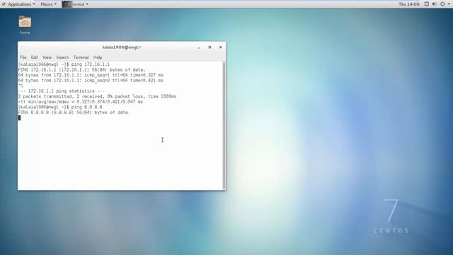Open the Help menu in Terminal
Image resolution: width=453 pixels, height=255 pixels.
pyautogui.click(x=98, y=57)
